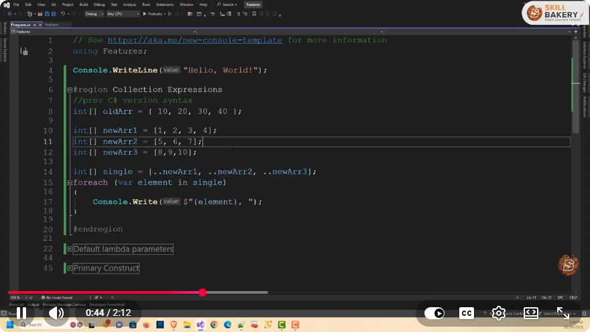The height and width of the screenshot is (332, 590).
Task: Click the quick actions icon on line 2
Action: tap(23, 51)
